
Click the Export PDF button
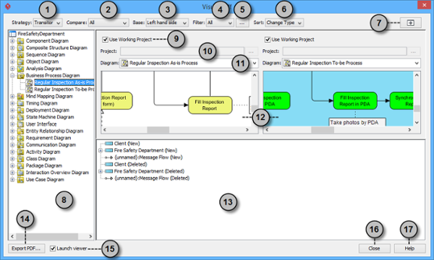point(26,248)
